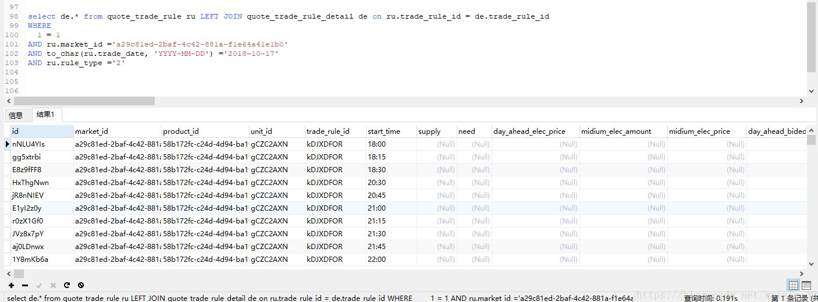Click the apply changes checkmark icon
This screenshot has height=302, width=818.
pyautogui.click(x=39, y=285)
